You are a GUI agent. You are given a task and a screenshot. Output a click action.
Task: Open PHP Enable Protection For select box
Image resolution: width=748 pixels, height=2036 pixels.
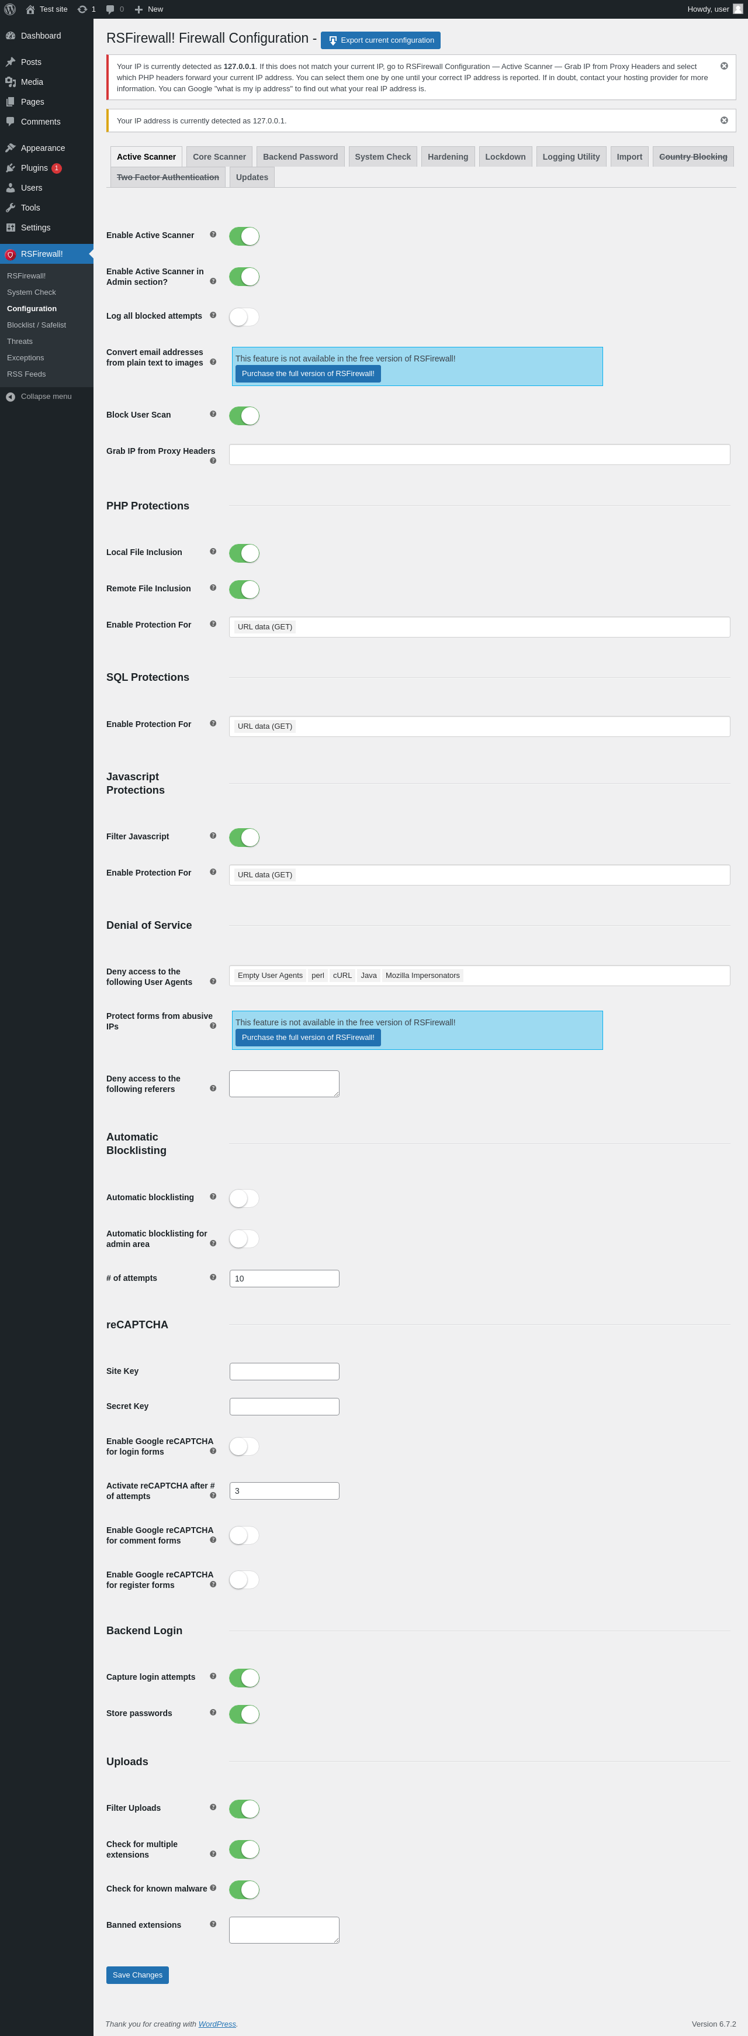(479, 627)
